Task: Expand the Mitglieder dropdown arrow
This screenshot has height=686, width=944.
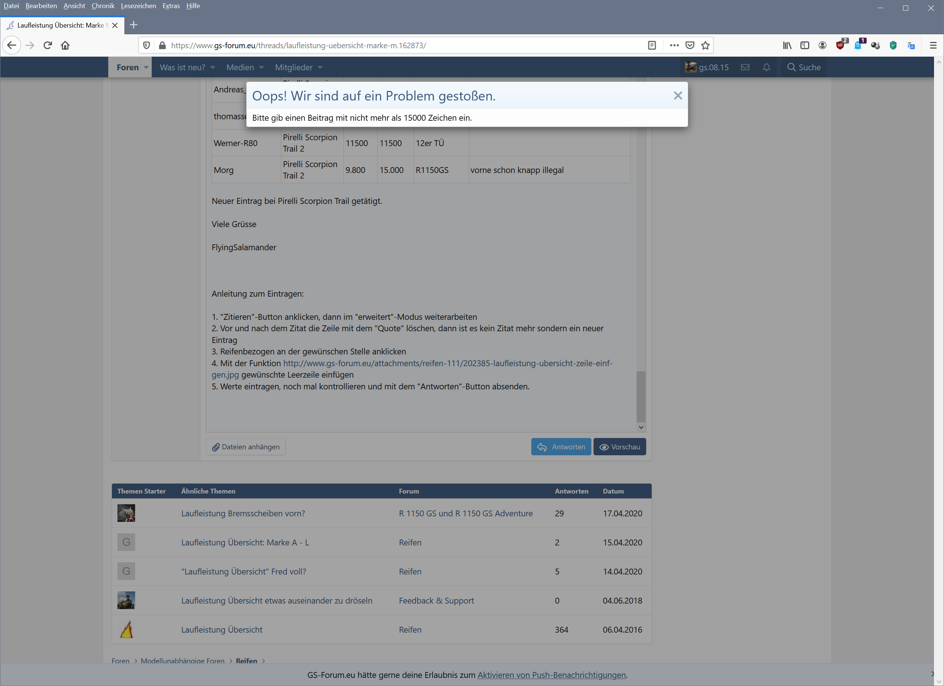Action: [x=320, y=67]
